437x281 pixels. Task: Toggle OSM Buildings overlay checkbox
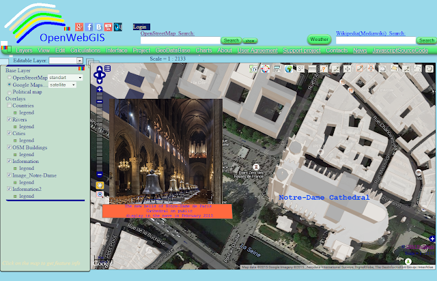(x=9, y=147)
